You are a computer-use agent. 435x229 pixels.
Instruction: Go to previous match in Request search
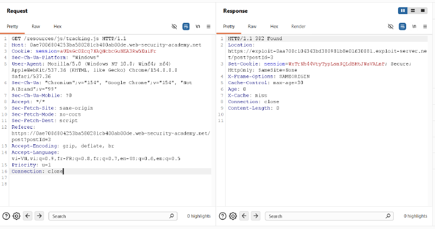(x=28, y=216)
